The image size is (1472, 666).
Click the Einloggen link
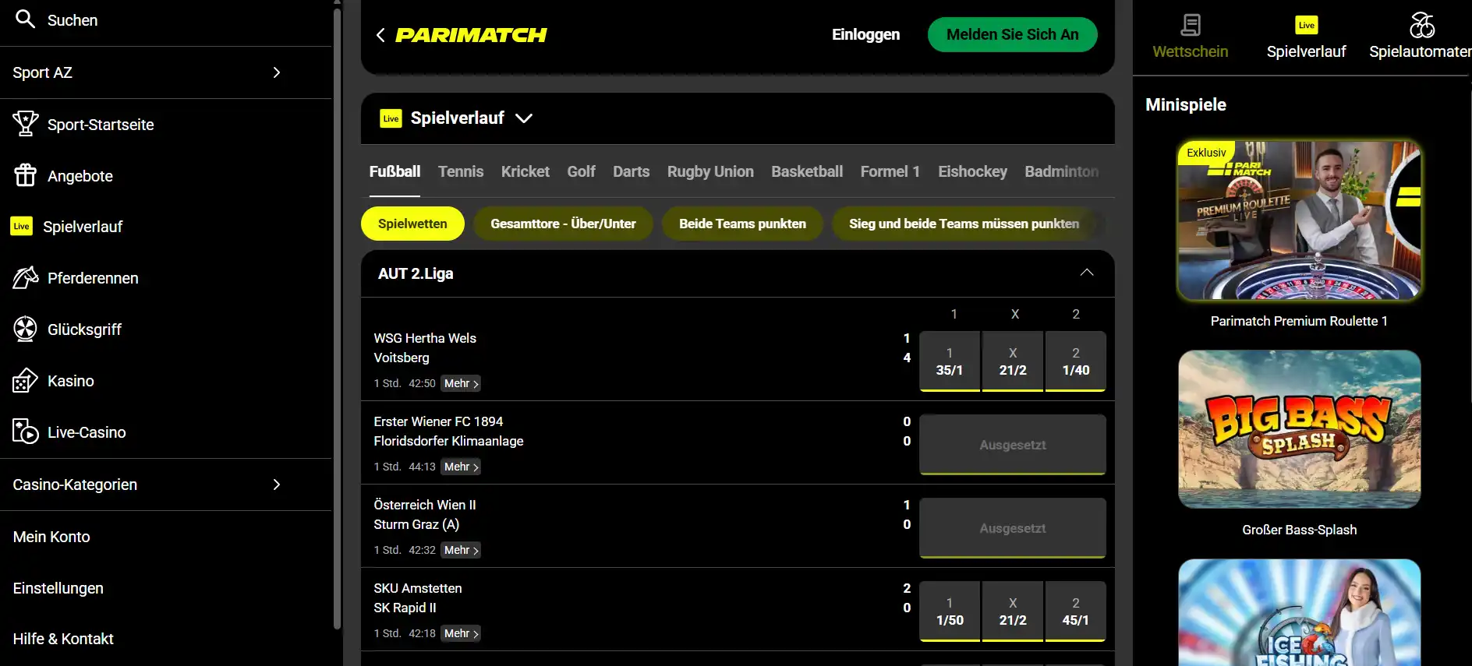point(865,34)
